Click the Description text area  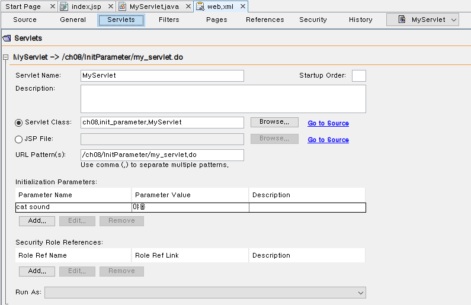tap(223, 99)
